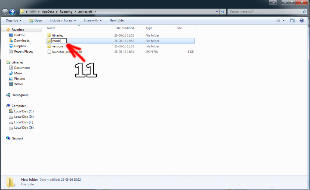Click the folder icon in address bar
This screenshot has height=190, width=310.
[22, 12]
